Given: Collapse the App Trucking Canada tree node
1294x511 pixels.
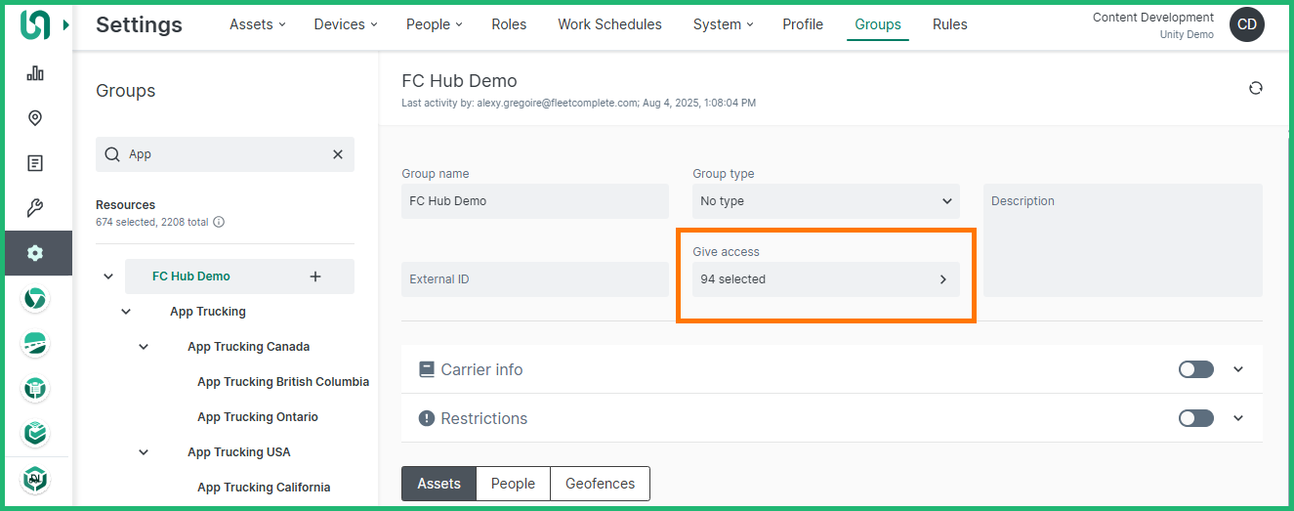Looking at the screenshot, I should tap(144, 347).
